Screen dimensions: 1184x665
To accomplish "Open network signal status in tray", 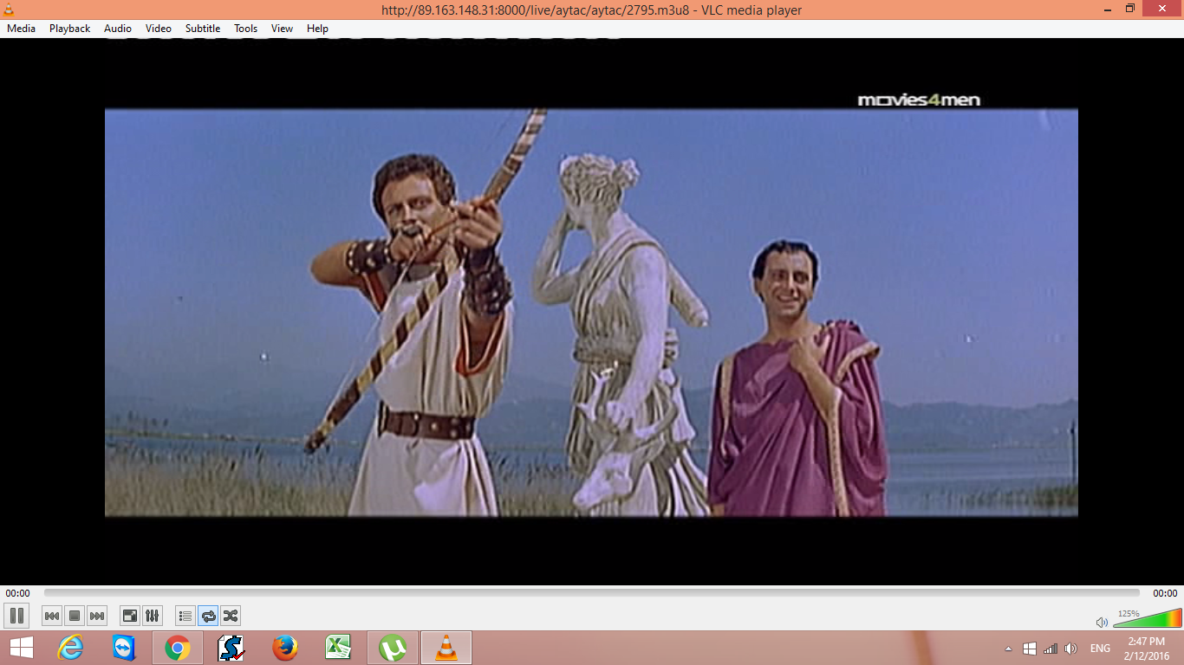I will tap(1051, 649).
